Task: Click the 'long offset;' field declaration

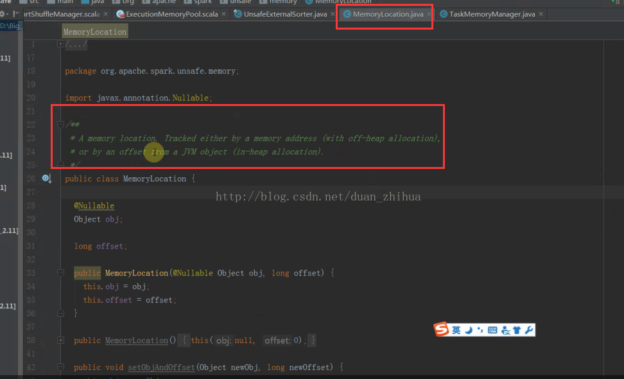Action: (x=101, y=247)
